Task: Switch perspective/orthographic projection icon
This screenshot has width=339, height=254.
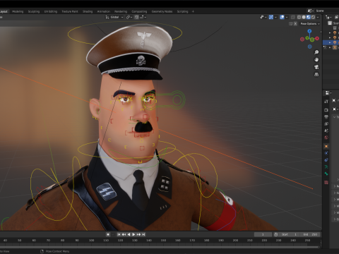Action: point(316,75)
